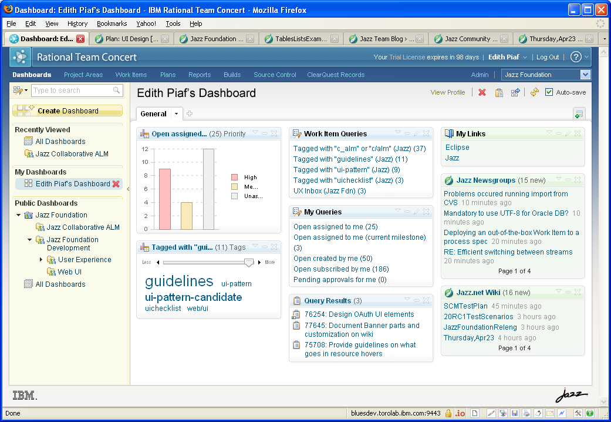Viewport: 611px width, 422px height.
Task: Switch to the Jazz Team Blog browser tab
Action: pyautogui.click(x=386, y=39)
